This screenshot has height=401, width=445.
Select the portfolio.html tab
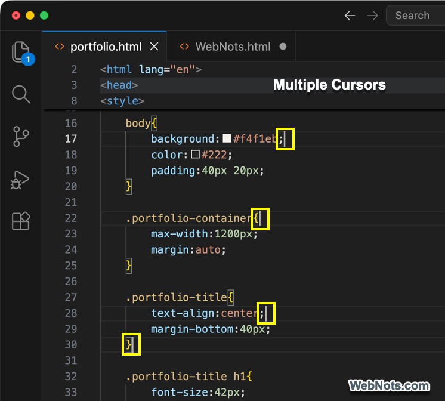(106, 47)
